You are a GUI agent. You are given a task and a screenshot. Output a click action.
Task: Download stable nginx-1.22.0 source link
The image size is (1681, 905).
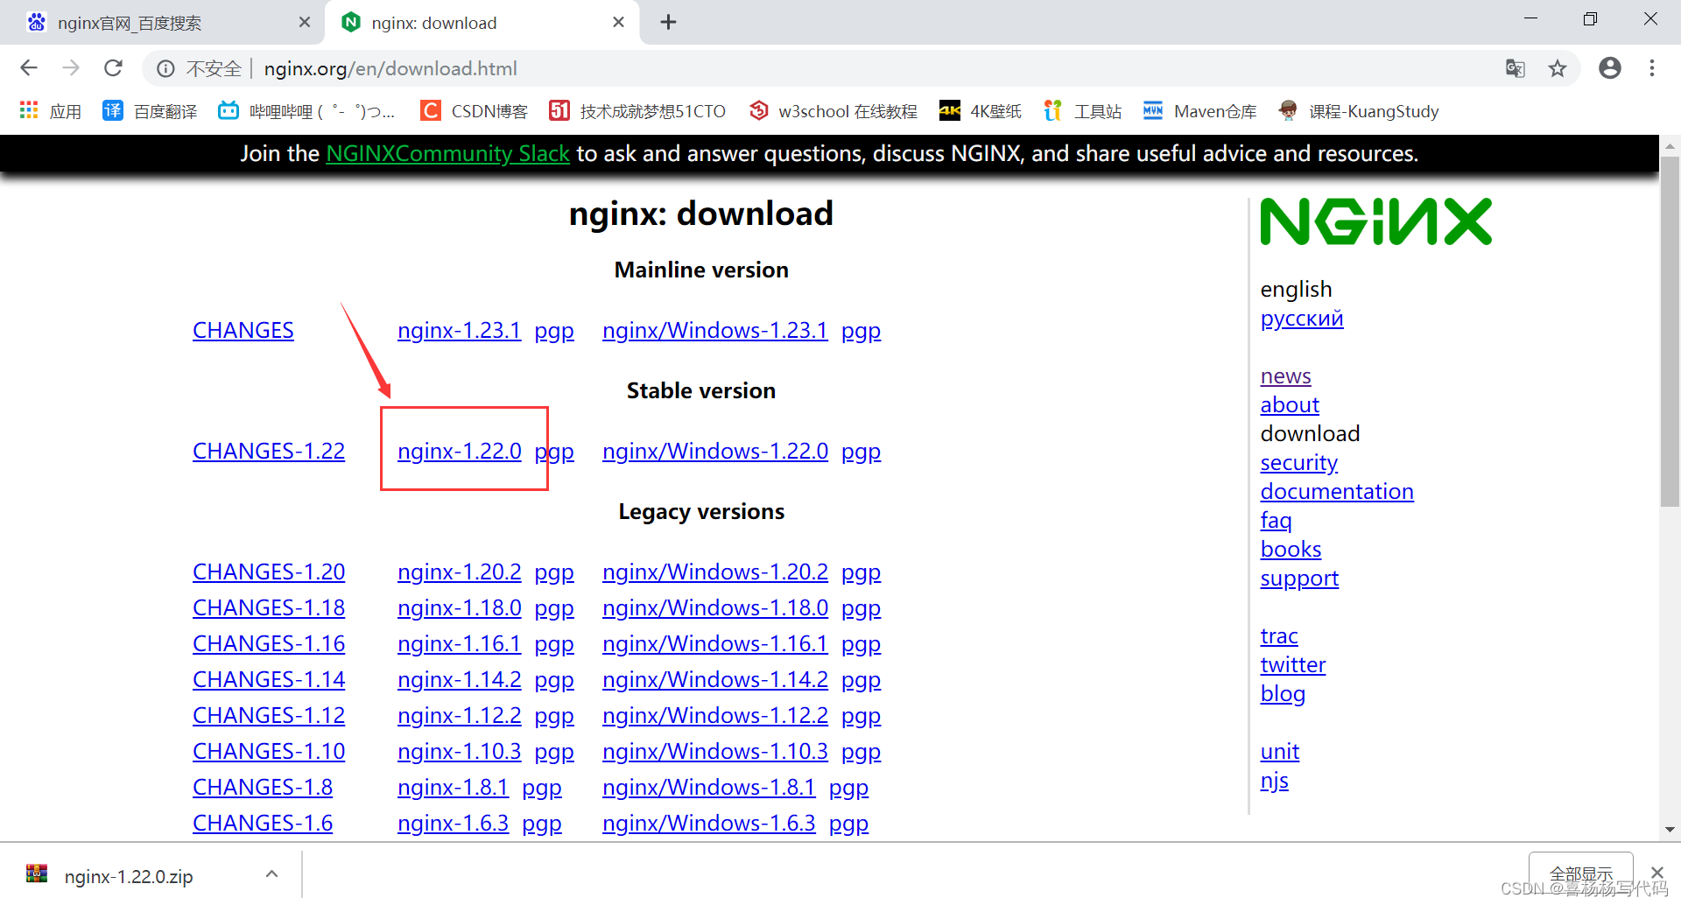coord(459,451)
